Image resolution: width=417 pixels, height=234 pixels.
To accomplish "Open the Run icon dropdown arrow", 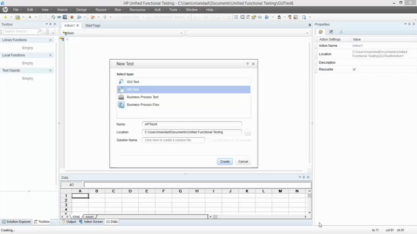I will (85, 18).
